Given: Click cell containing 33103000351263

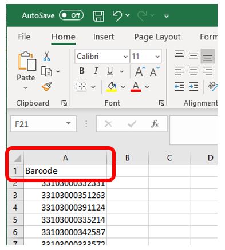Looking at the screenshot, I should pyautogui.click(x=65, y=195).
